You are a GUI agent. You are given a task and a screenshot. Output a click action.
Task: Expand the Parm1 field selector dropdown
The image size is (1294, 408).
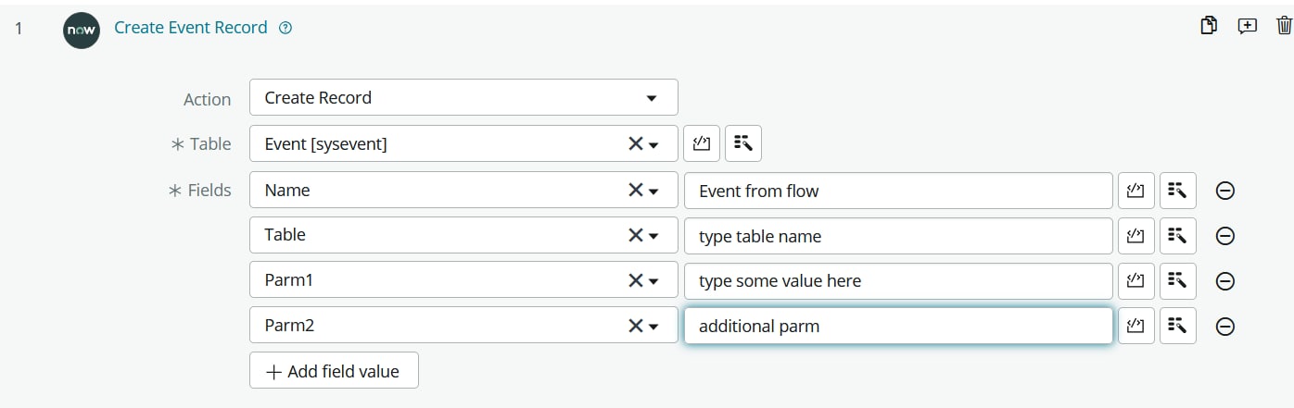[654, 281]
